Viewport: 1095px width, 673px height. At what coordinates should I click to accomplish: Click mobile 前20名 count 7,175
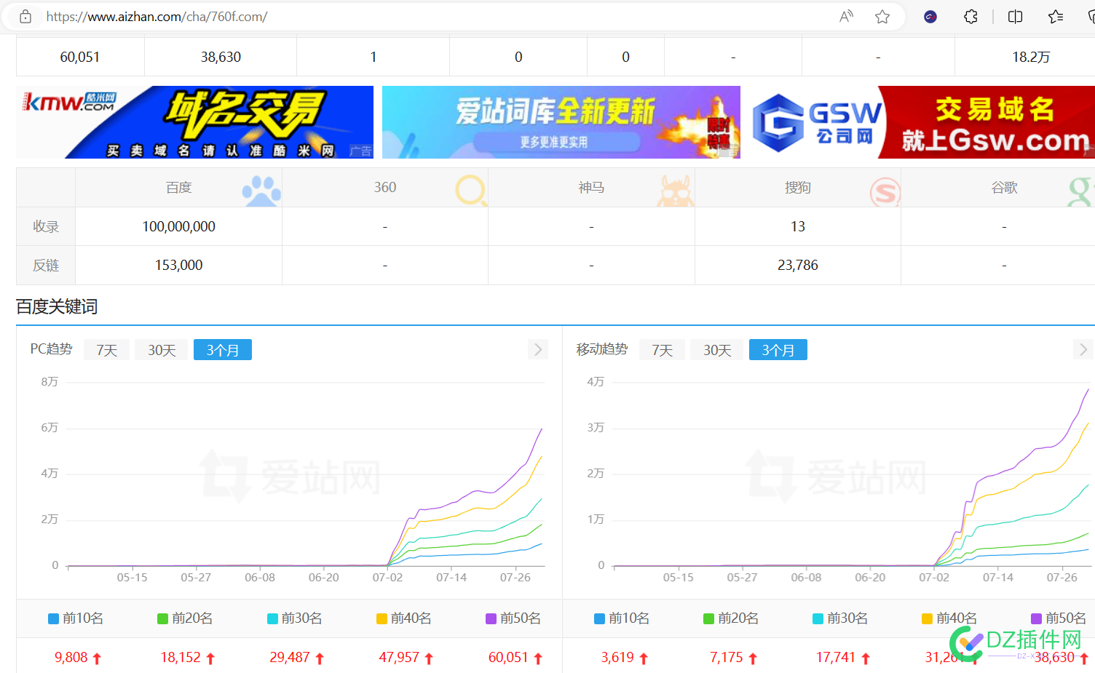tap(727, 657)
